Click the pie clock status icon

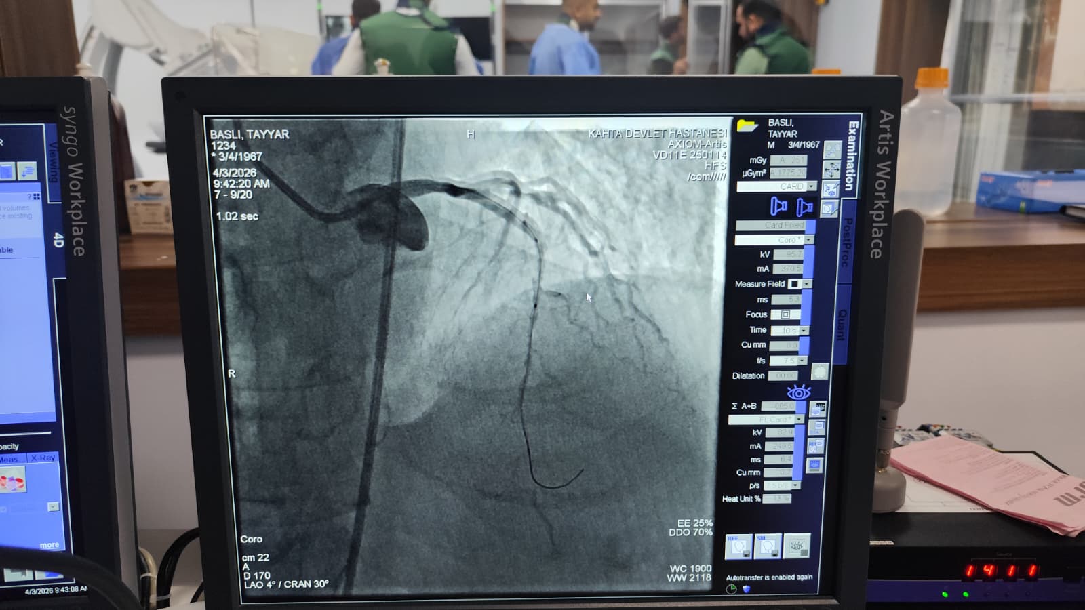click(x=731, y=589)
